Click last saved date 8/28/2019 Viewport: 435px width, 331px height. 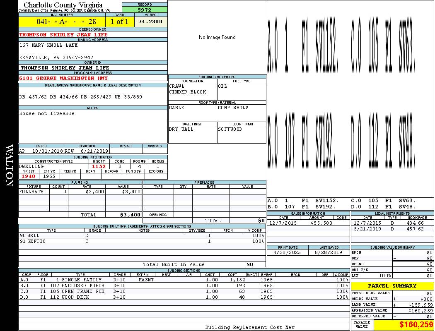(329, 252)
